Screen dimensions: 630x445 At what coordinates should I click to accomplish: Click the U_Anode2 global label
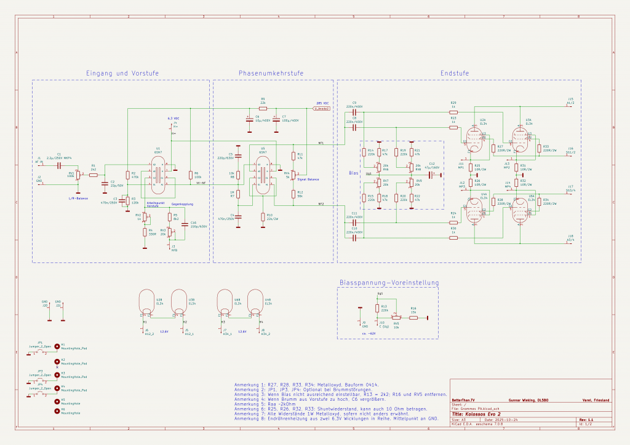[322, 108]
